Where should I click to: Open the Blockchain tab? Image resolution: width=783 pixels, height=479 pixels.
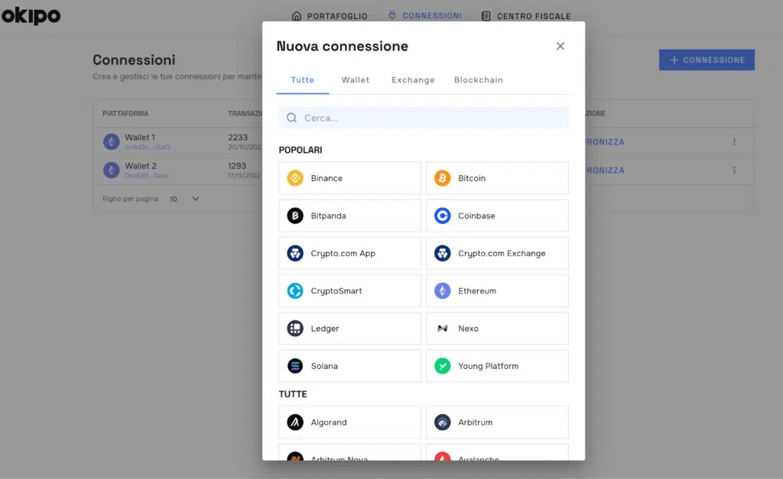(478, 80)
